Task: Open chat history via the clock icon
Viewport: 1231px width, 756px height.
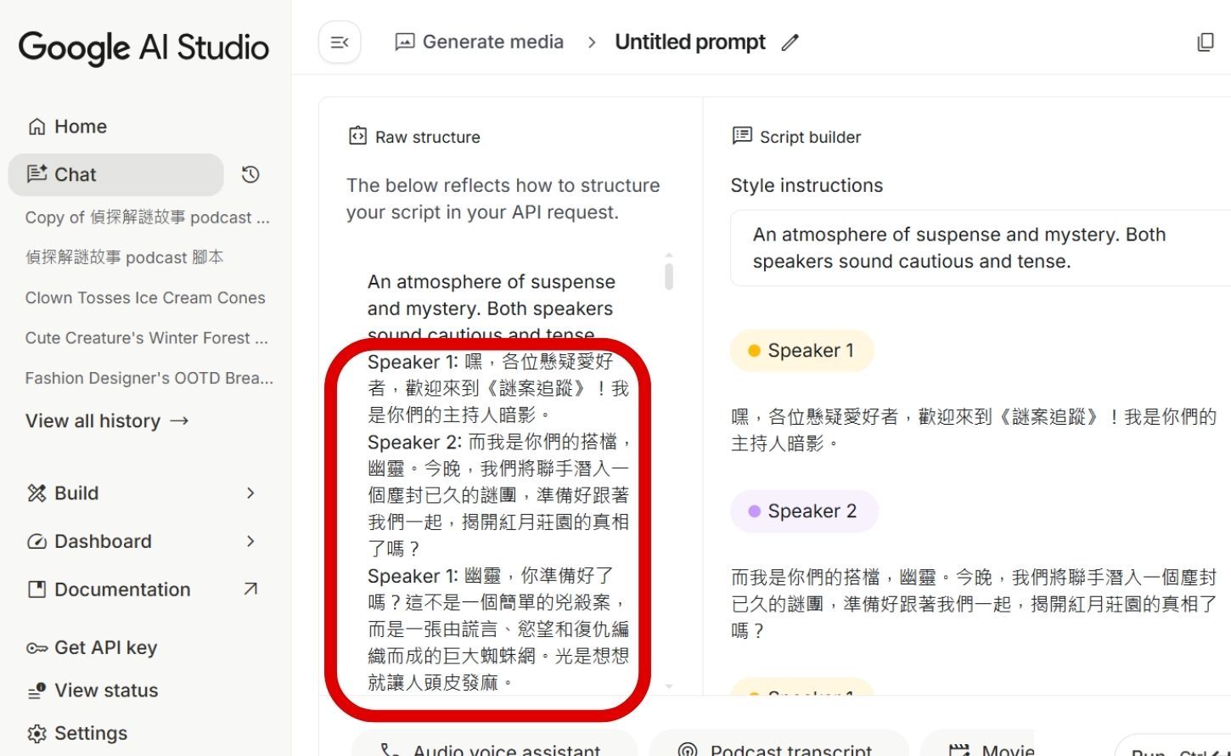Action: [x=249, y=174]
